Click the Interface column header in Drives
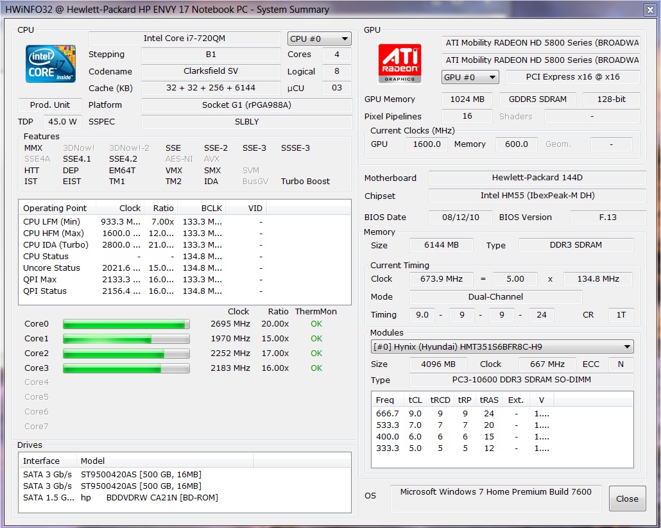This screenshot has height=528, width=661. [47, 461]
